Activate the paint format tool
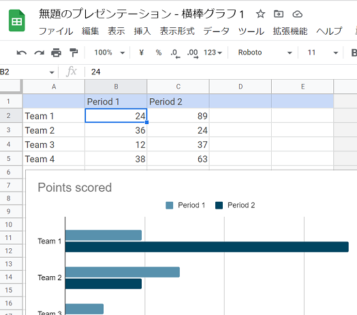 point(74,52)
